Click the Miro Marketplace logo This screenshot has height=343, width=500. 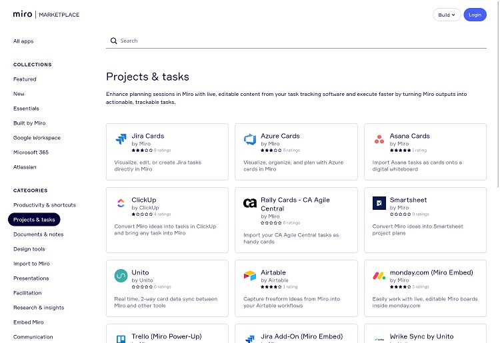[46, 15]
